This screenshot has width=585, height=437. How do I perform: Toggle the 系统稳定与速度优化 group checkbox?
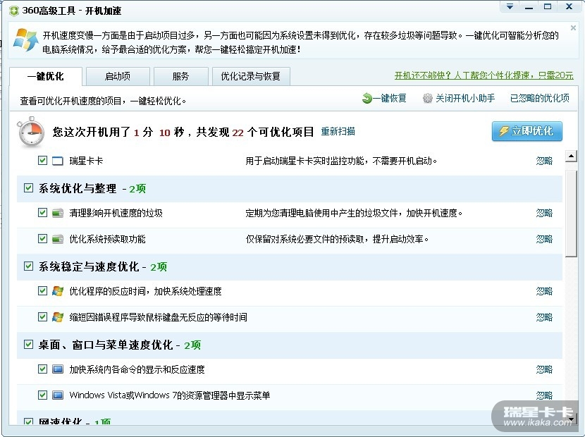coord(28,266)
